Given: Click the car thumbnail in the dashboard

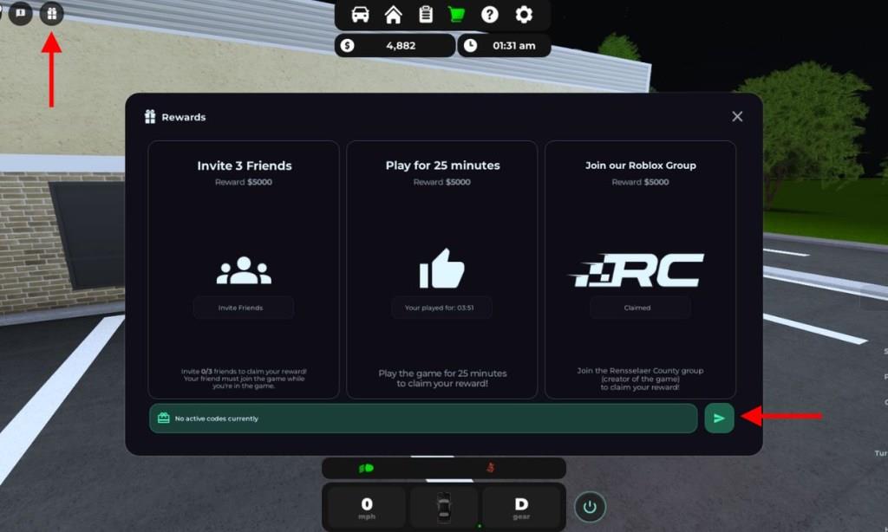Looking at the screenshot, I should 444,505.
